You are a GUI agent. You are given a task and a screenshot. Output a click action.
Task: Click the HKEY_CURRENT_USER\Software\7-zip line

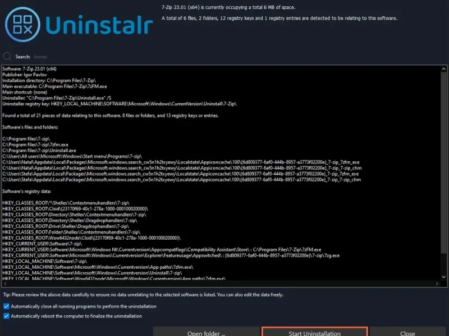[42, 244]
